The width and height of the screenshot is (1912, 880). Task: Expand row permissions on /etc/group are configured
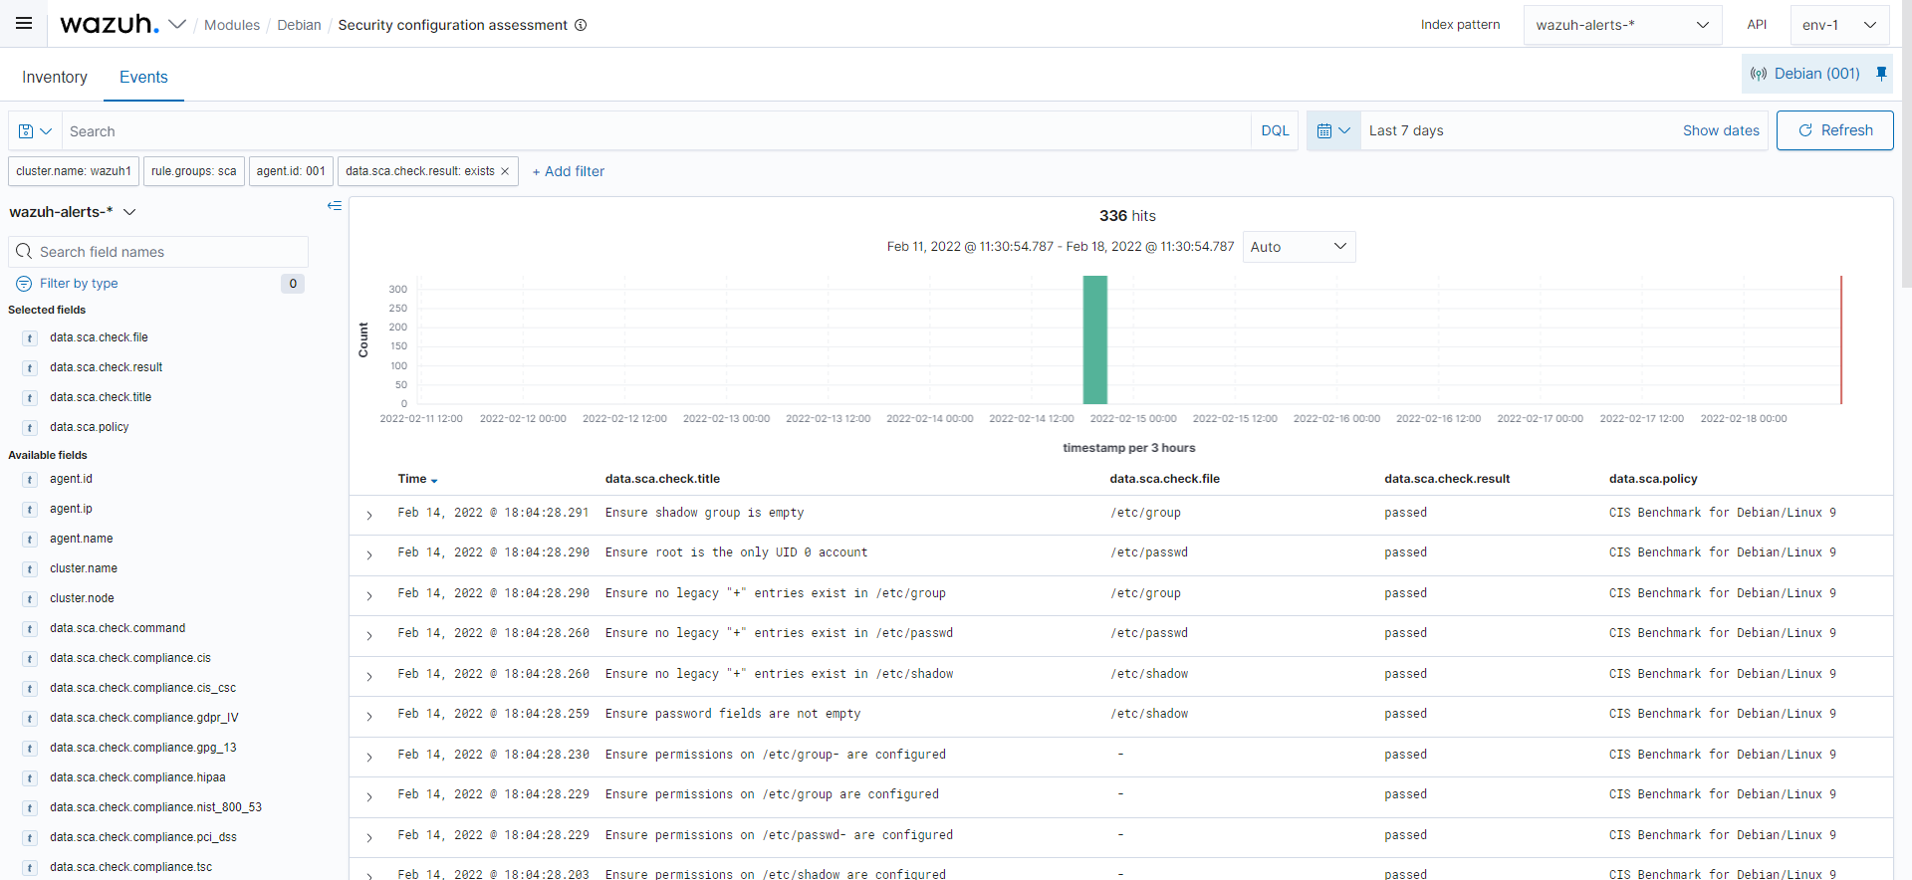[x=369, y=796]
